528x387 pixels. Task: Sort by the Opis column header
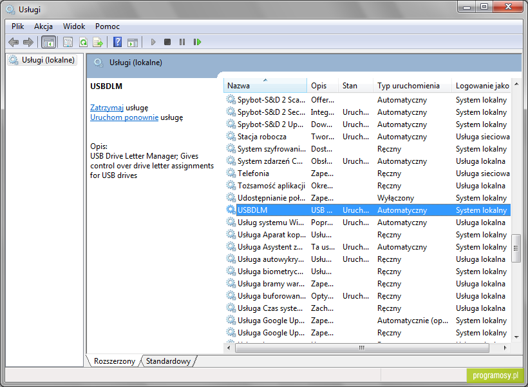323,86
